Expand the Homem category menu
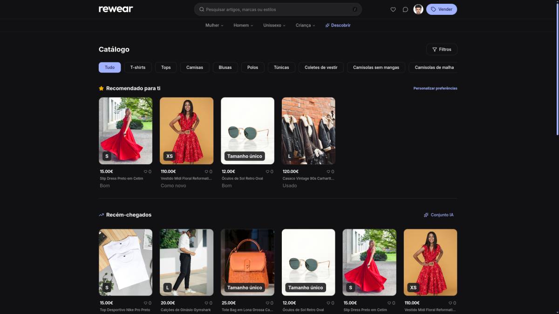The image size is (559, 314). (x=243, y=25)
